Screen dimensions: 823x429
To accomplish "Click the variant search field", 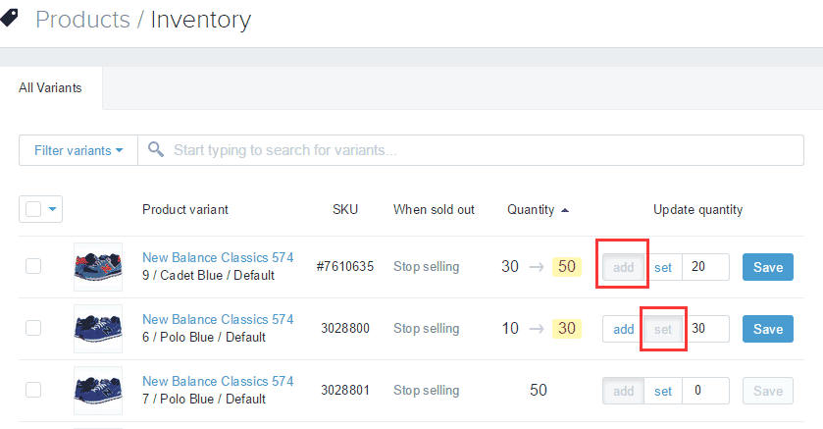I will (x=481, y=150).
